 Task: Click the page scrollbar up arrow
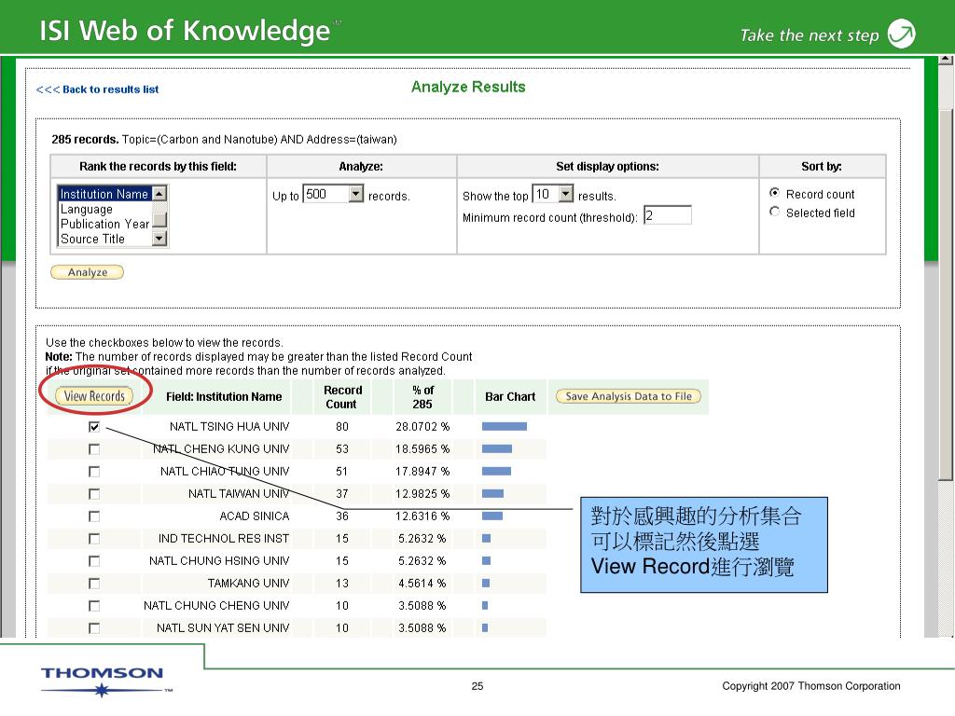click(x=946, y=60)
